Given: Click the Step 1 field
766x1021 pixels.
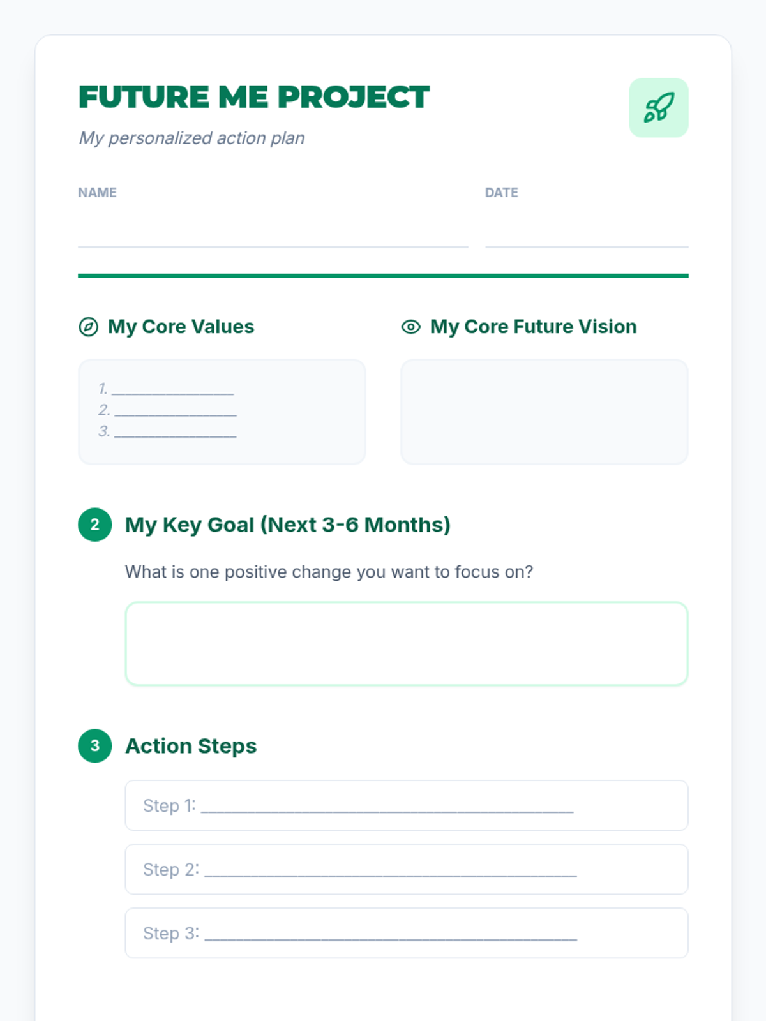Looking at the screenshot, I should [x=407, y=805].
